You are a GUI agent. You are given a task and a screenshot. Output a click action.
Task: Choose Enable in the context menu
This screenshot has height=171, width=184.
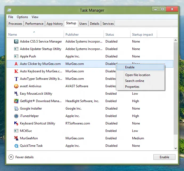pos(140,67)
